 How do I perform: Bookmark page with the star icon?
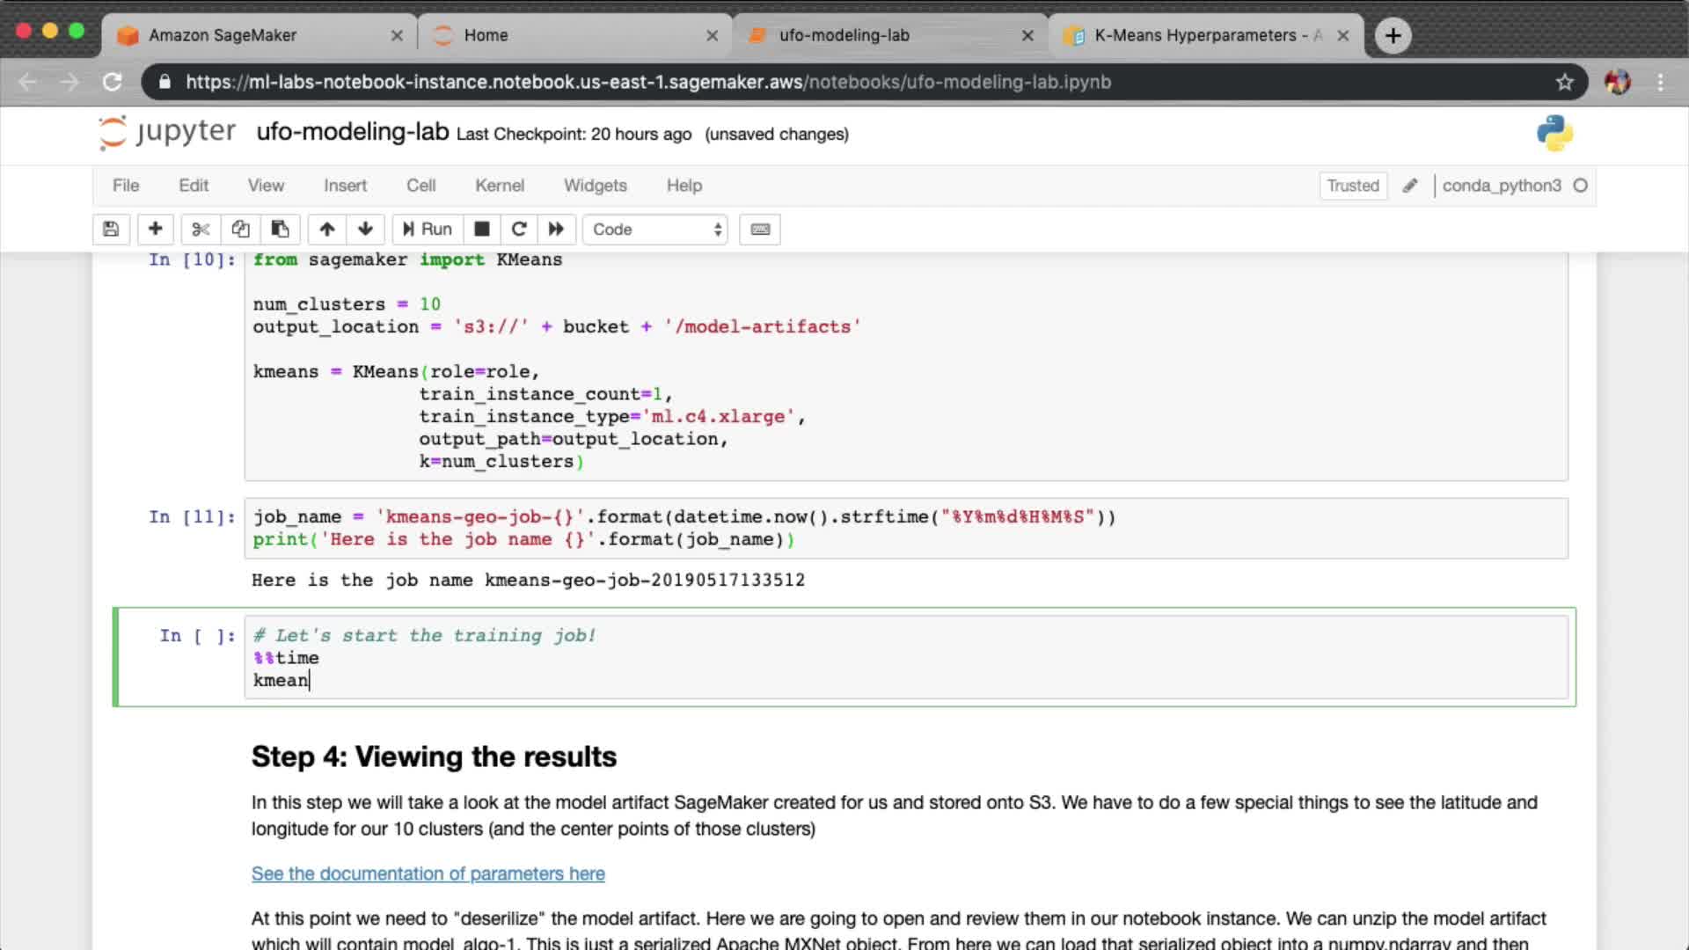pos(1564,82)
